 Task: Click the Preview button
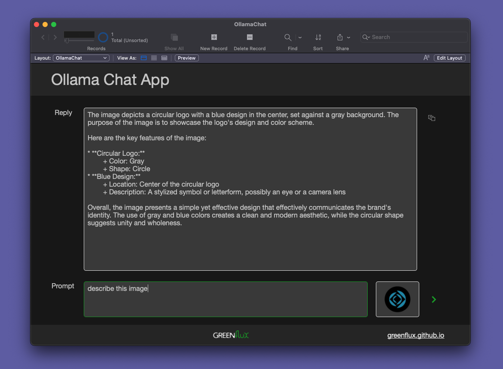(x=186, y=58)
